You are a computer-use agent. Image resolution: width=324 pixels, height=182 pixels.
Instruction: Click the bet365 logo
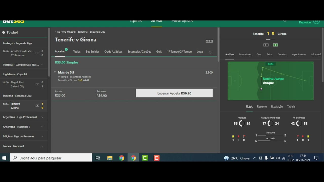(13, 22)
